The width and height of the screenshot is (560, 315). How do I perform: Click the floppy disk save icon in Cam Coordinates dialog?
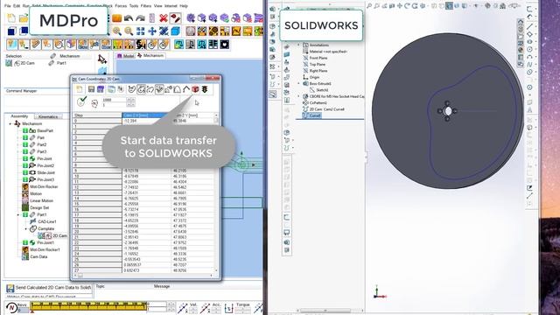(91, 89)
